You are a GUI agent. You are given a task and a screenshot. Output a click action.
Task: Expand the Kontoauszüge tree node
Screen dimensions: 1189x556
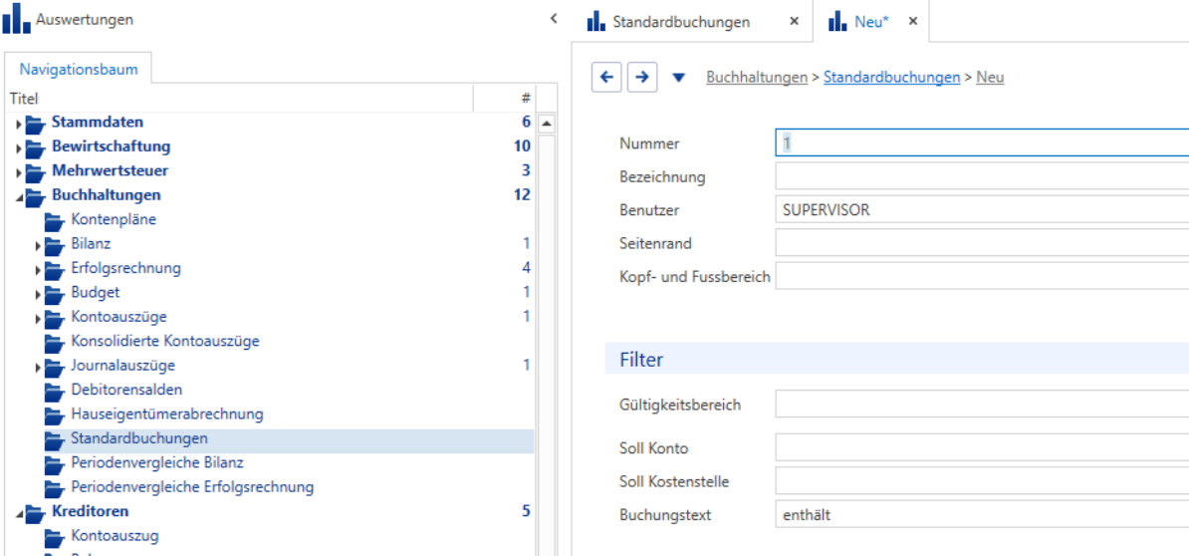coord(38,318)
